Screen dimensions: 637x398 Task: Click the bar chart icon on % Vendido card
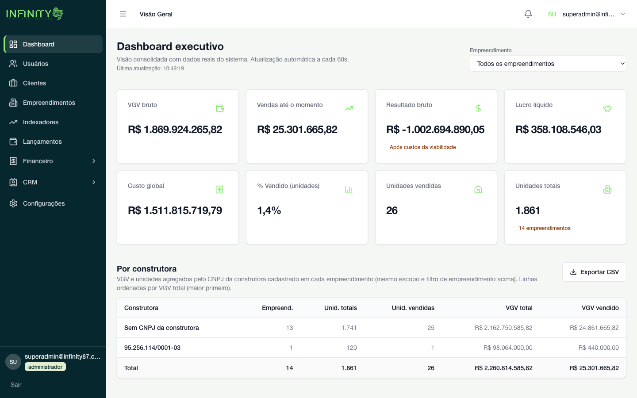tap(349, 189)
